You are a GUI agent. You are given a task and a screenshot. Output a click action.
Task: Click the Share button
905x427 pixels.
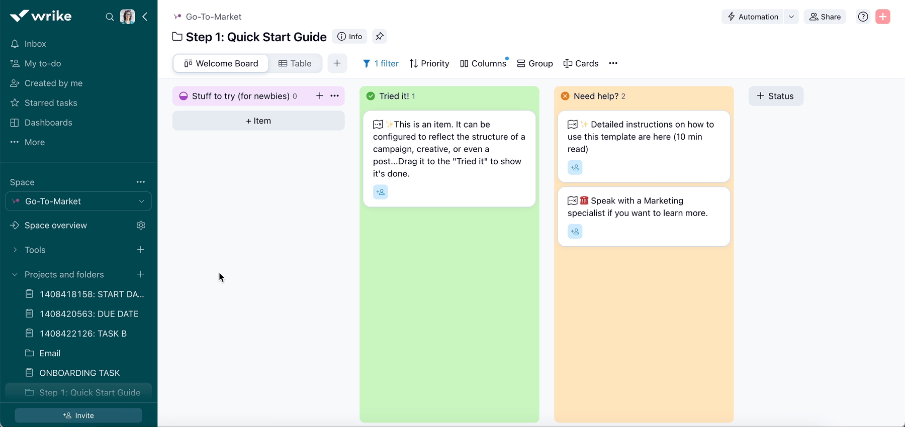825,17
